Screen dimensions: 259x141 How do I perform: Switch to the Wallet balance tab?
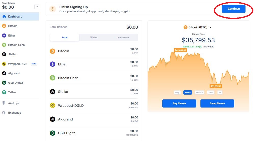pos(94,38)
